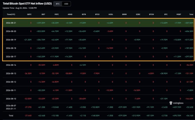Select the 2026-08-12 date cell

tap(11, 82)
